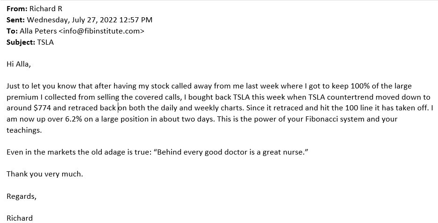This screenshot has width=438, height=223.
Task: Click the 'From:' label in header
Action: pos(17,9)
